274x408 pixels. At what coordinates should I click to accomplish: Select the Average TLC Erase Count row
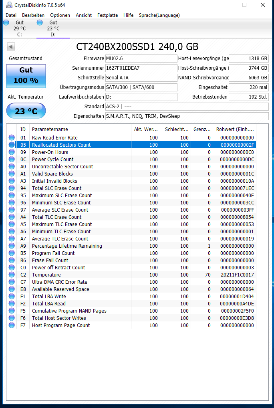(x=131, y=238)
